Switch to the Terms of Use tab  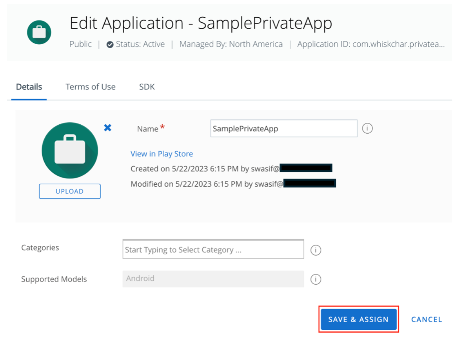(x=91, y=87)
